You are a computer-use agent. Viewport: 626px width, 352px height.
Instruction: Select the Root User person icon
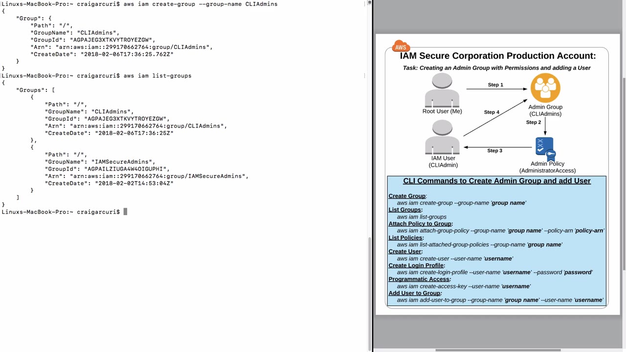coord(442,90)
